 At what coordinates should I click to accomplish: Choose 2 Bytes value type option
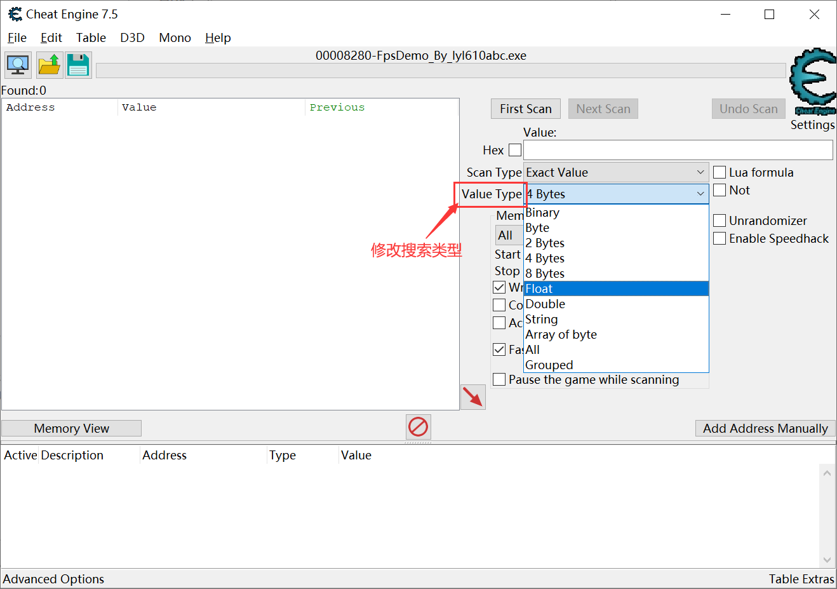pyautogui.click(x=616, y=243)
